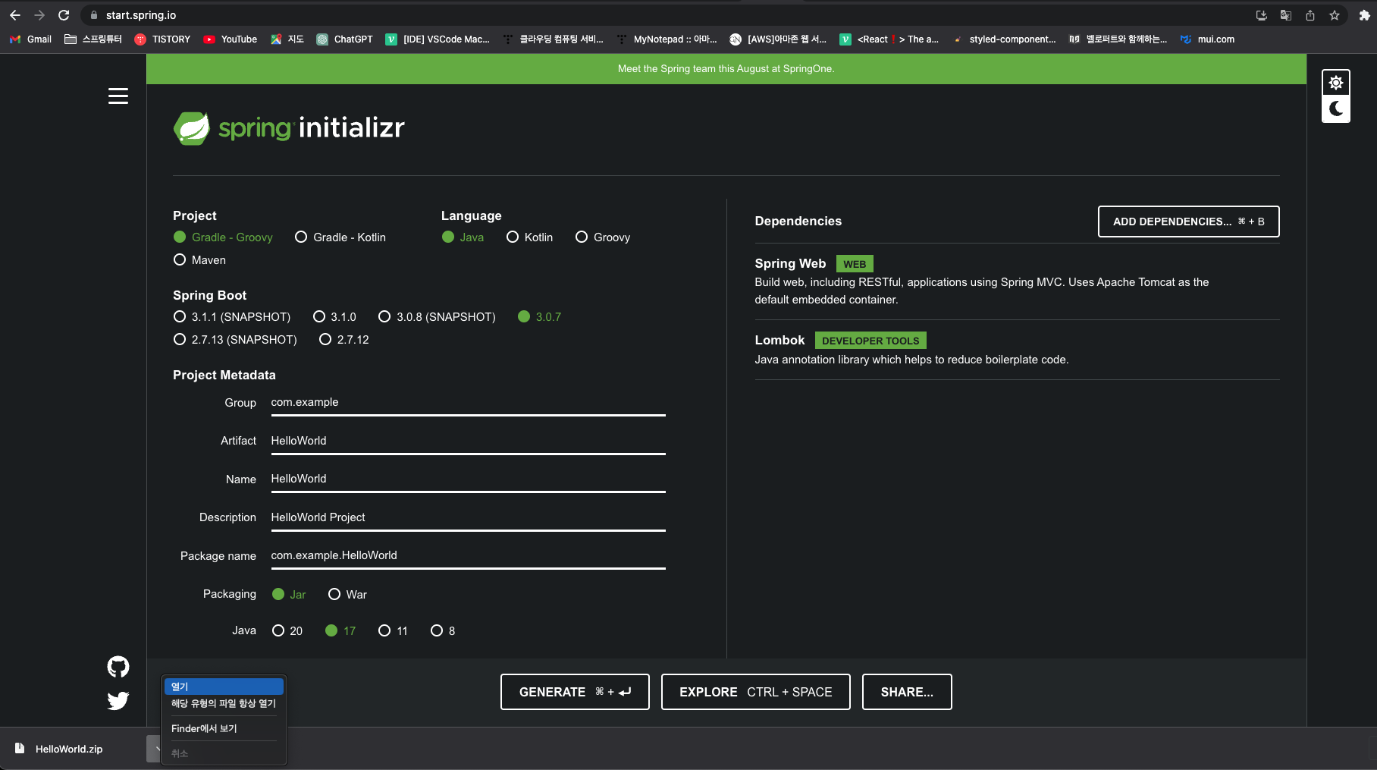Select Gradle - Groovy project type
Image resolution: width=1377 pixels, height=770 pixels.
pyautogui.click(x=223, y=237)
